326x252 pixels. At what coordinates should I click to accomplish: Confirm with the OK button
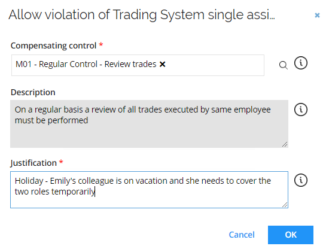tap(291, 235)
